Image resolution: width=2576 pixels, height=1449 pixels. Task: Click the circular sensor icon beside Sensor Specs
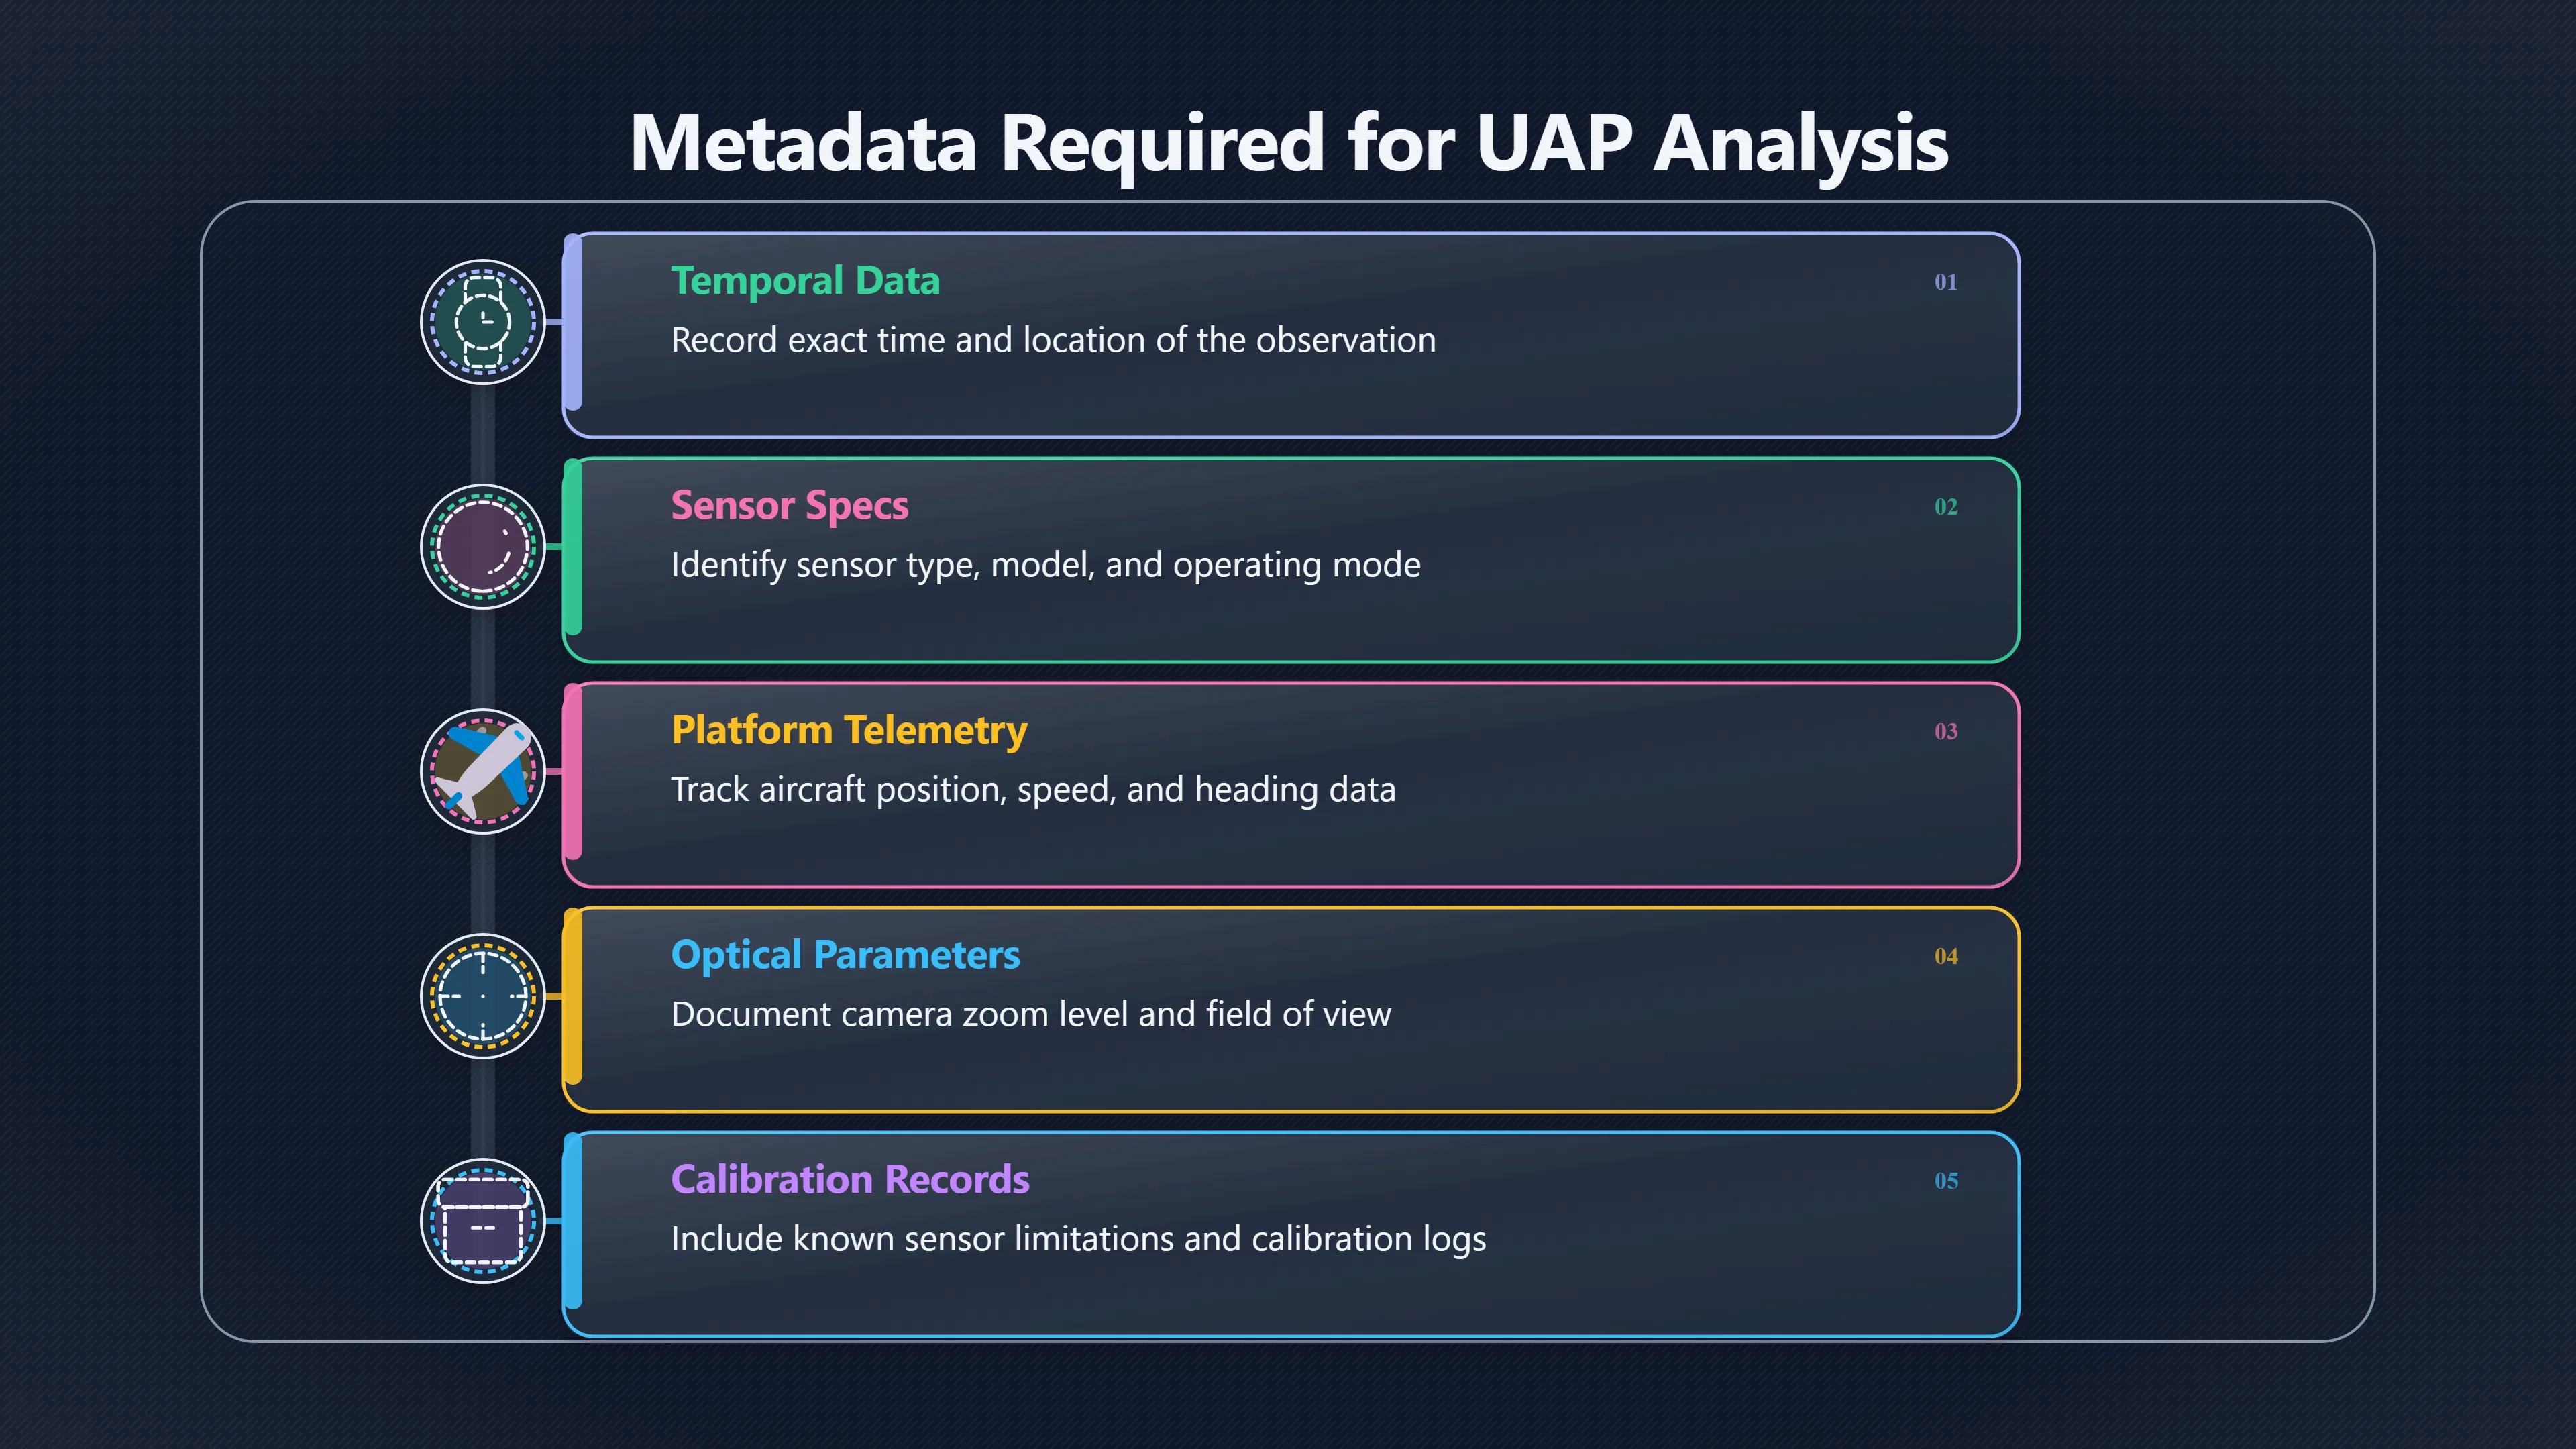pyautogui.click(x=483, y=547)
